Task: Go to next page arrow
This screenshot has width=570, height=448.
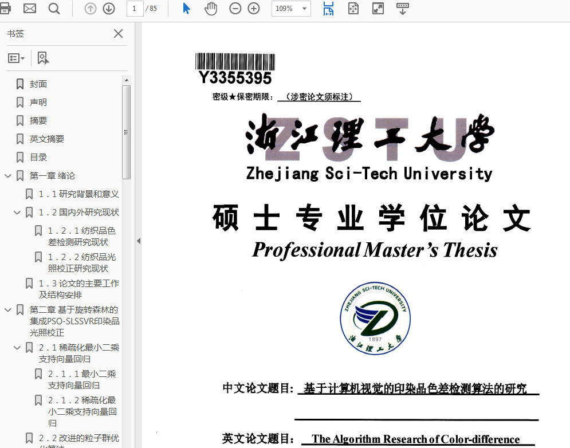Action: point(109,9)
